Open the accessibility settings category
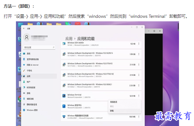The height and width of the screenshot is (126, 194). pyautogui.click(x=39, y=99)
